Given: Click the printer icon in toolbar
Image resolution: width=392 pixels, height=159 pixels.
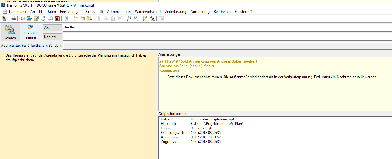Looking at the screenshot, I should (x=13, y=19).
